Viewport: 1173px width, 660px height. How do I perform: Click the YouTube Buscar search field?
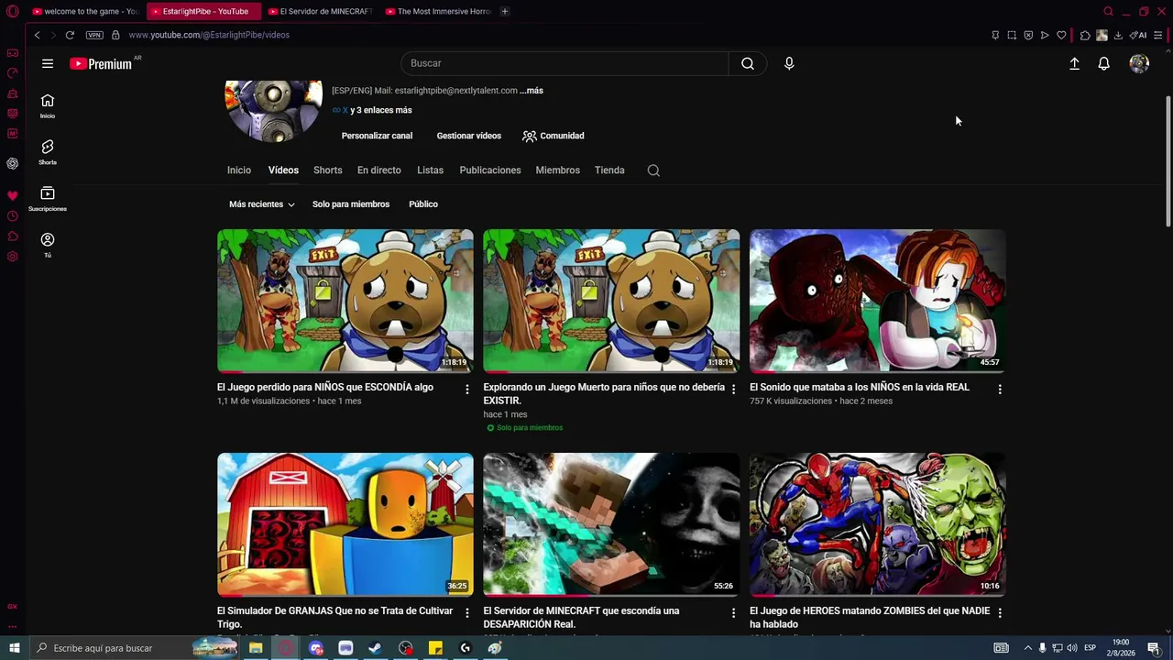[x=565, y=63]
